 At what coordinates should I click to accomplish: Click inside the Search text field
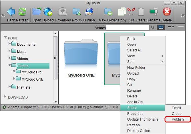[x=128, y=28]
